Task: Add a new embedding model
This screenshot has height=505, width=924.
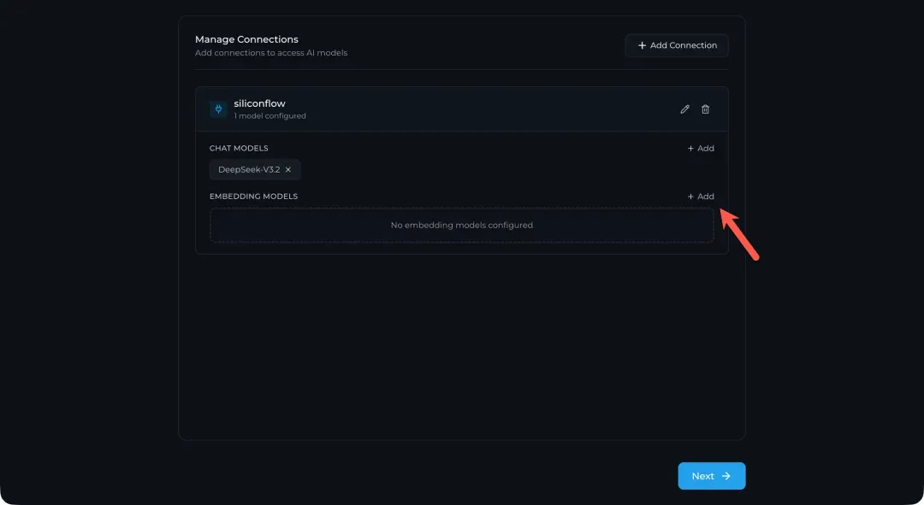Action: [702, 197]
